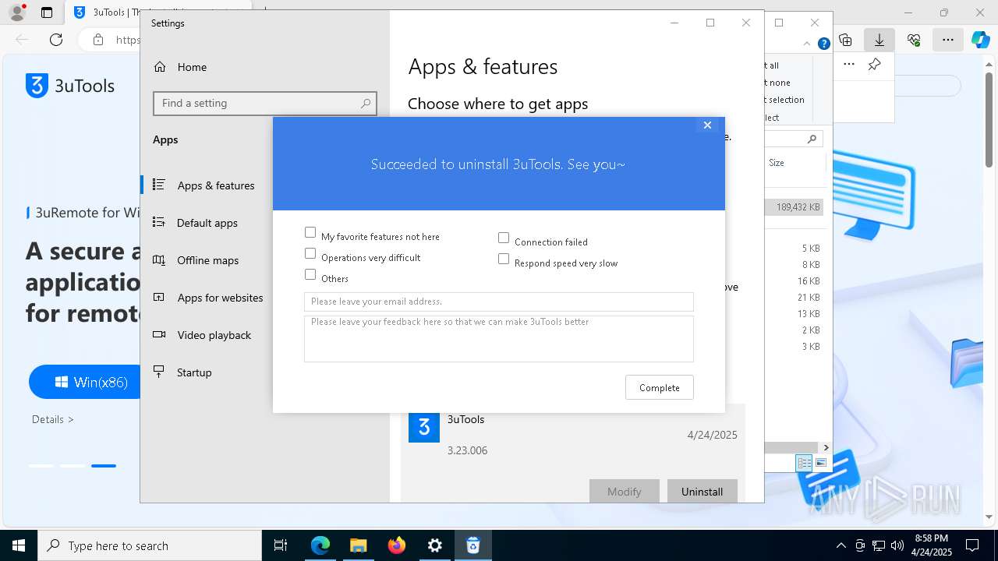Open Settings gear on taskbar
998x561 pixels.
(x=435, y=545)
